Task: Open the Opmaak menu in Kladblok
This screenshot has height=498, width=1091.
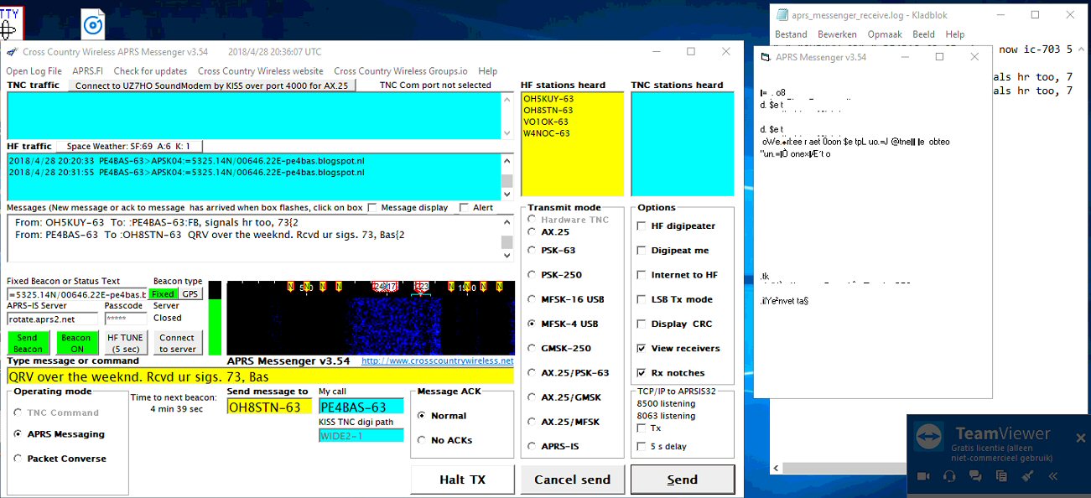Action: coord(885,34)
